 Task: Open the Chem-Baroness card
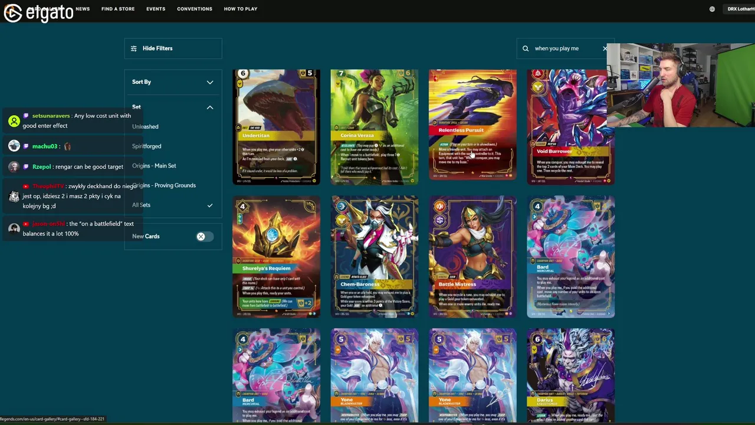click(375, 257)
